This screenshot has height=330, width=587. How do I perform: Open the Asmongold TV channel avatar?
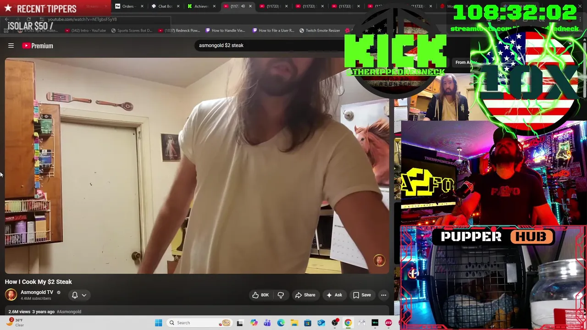pos(11,295)
